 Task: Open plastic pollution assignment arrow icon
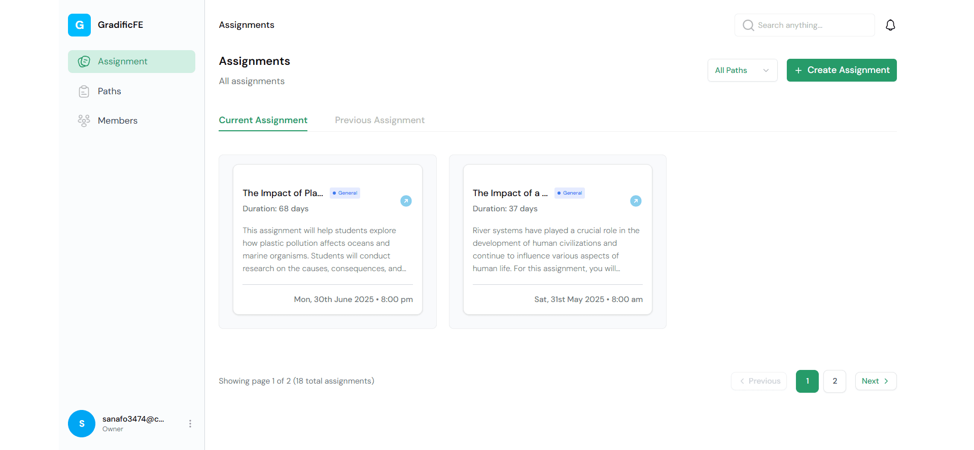(x=406, y=201)
